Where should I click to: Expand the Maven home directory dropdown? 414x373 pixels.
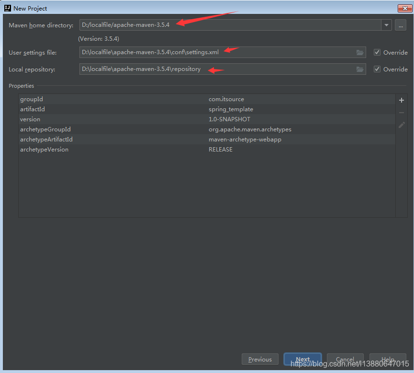pos(386,25)
